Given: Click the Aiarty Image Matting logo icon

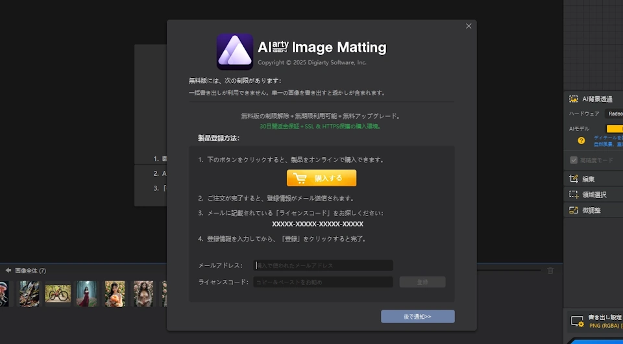Looking at the screenshot, I should tap(235, 52).
